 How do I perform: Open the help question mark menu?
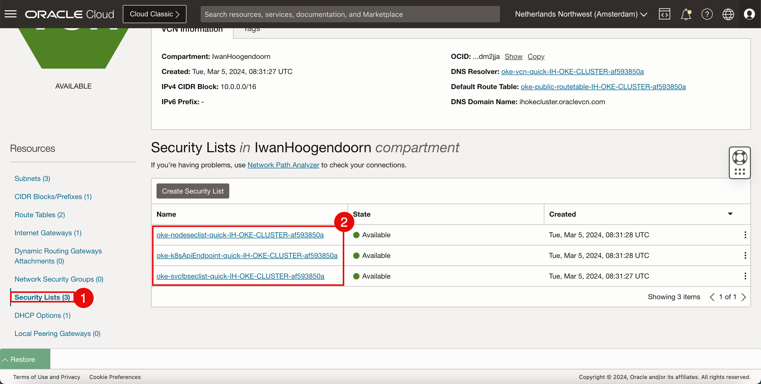pos(707,14)
